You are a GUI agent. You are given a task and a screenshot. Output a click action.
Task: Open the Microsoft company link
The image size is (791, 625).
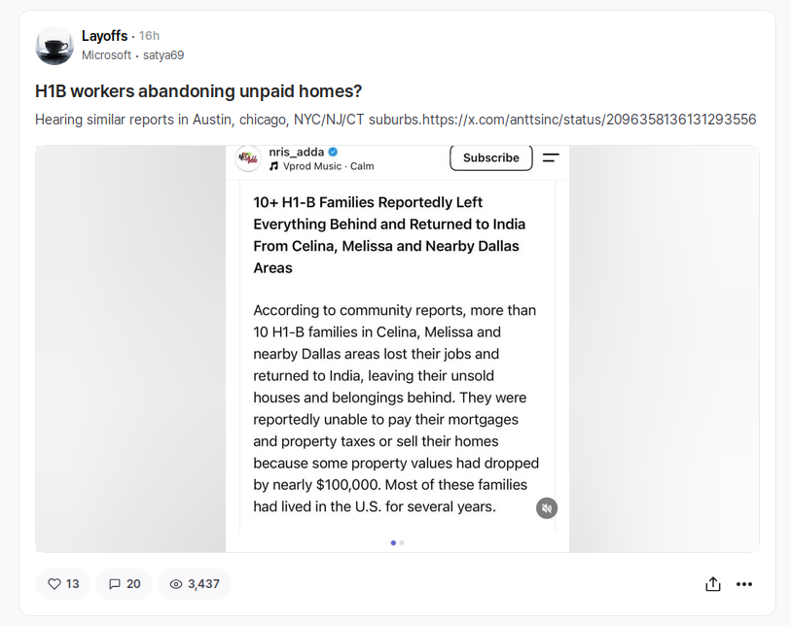pos(106,55)
